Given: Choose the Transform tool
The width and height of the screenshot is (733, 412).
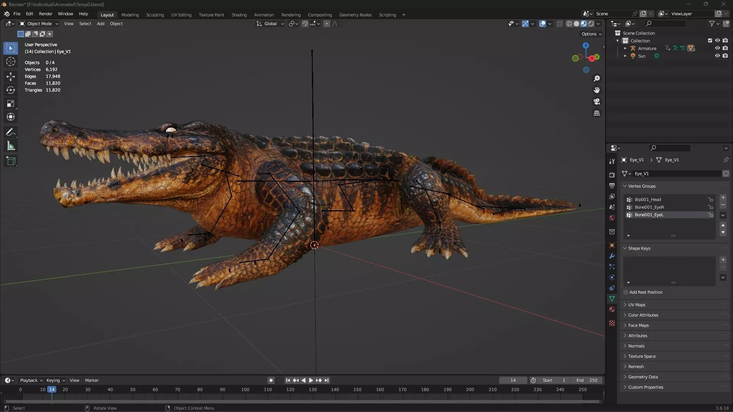Looking at the screenshot, I should click(x=11, y=117).
